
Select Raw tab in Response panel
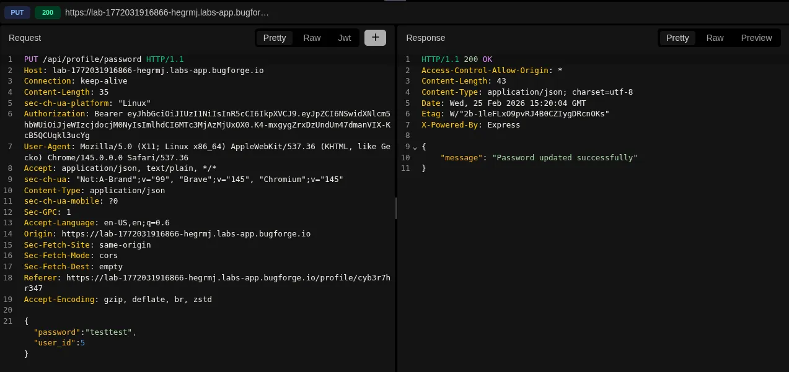[715, 38]
